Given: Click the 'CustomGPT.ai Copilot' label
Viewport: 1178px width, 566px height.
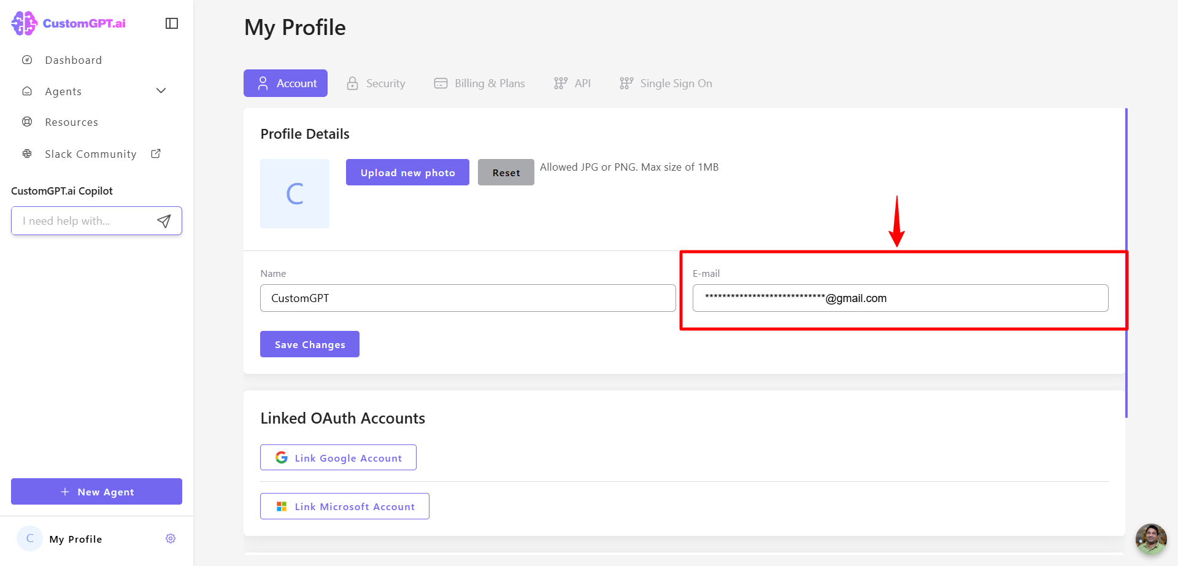Looking at the screenshot, I should [62, 191].
